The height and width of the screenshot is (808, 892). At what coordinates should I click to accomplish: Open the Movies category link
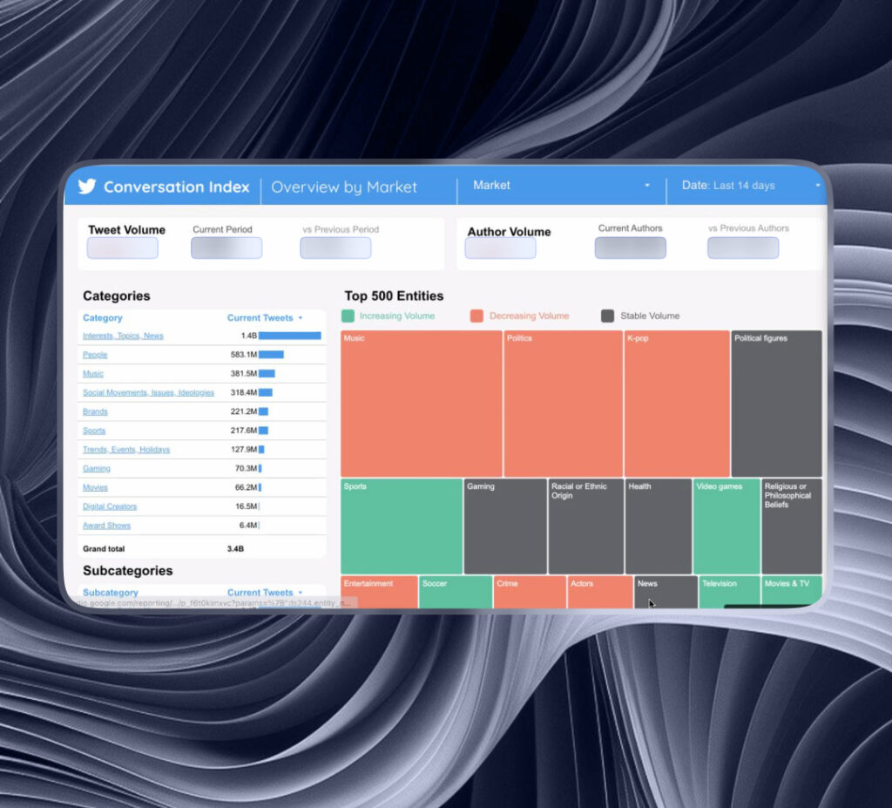pos(95,487)
